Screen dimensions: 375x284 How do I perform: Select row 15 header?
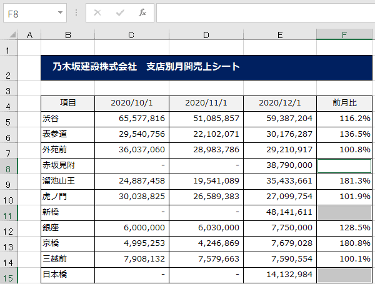[x=9, y=276]
